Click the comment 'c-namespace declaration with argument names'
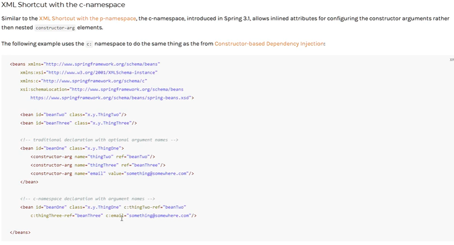The image size is (454, 245). click(x=88, y=199)
